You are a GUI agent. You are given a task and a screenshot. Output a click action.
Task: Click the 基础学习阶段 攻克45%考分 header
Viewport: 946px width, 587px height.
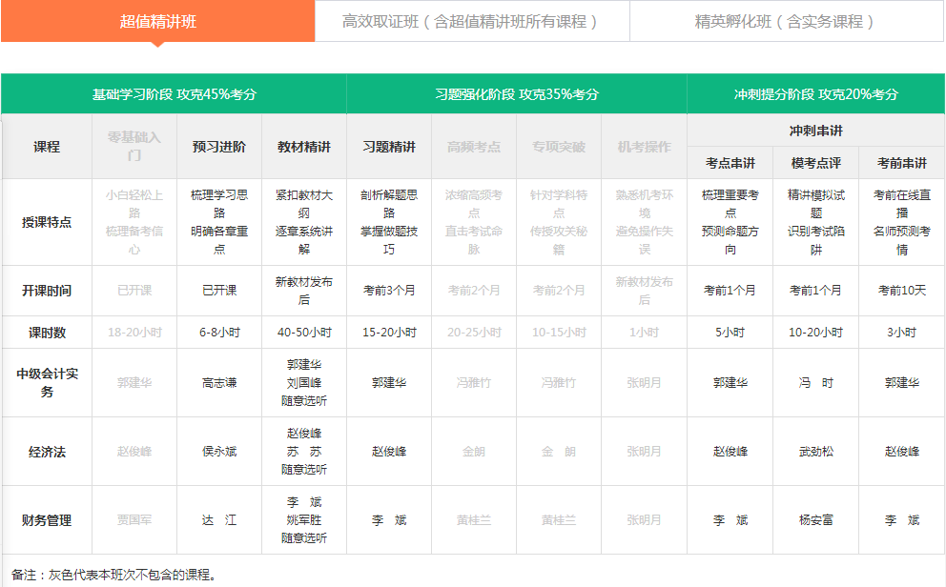[174, 94]
